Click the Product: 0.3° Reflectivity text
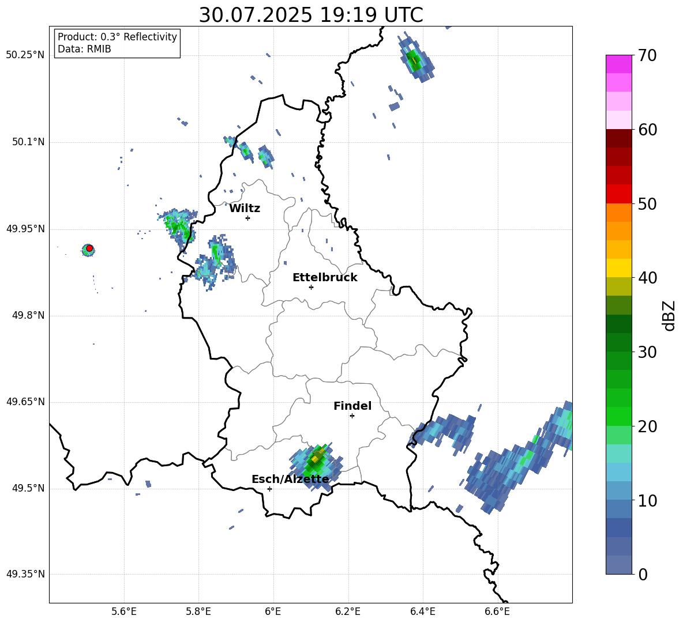Image resolution: width=683 pixels, height=623 pixels. coord(117,37)
